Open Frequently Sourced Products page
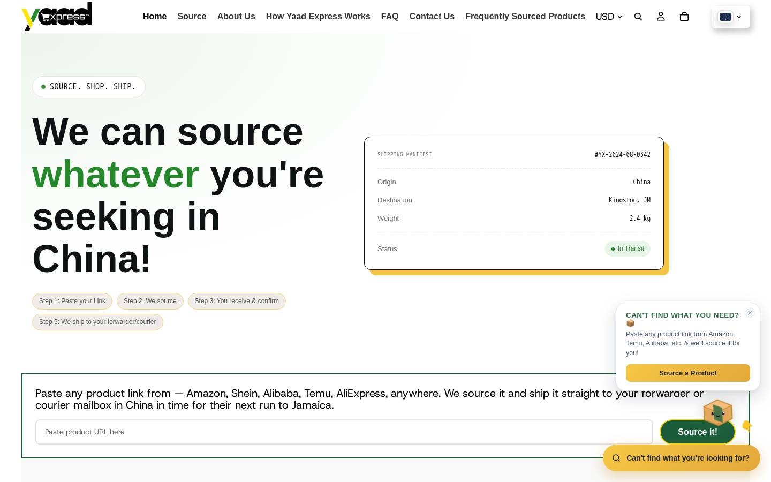The width and height of the screenshot is (771, 482). pos(525,17)
